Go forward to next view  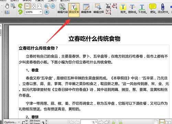[x=120, y=122]
